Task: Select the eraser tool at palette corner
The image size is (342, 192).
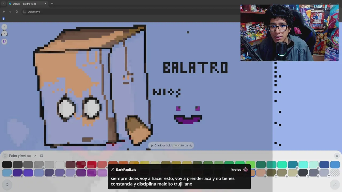Action: tap(335, 185)
